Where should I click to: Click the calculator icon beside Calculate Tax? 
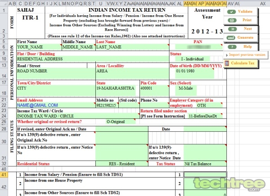tap(227, 63)
